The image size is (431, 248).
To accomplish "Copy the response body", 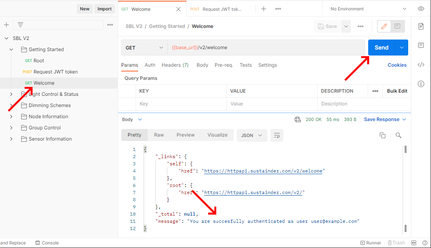I will pos(383,135).
